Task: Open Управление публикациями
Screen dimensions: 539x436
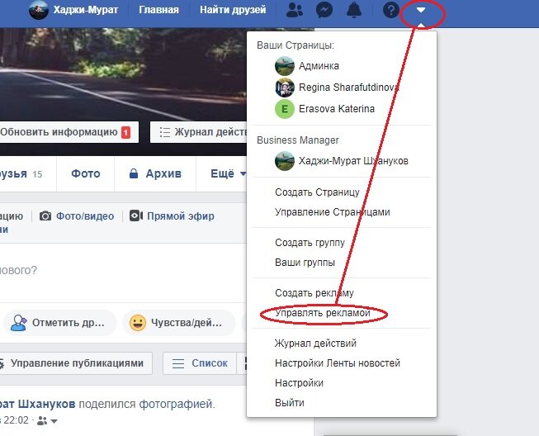Action: 75,363
